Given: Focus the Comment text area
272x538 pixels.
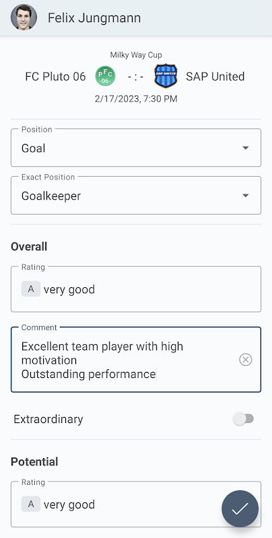Looking at the screenshot, I should 136,360.
